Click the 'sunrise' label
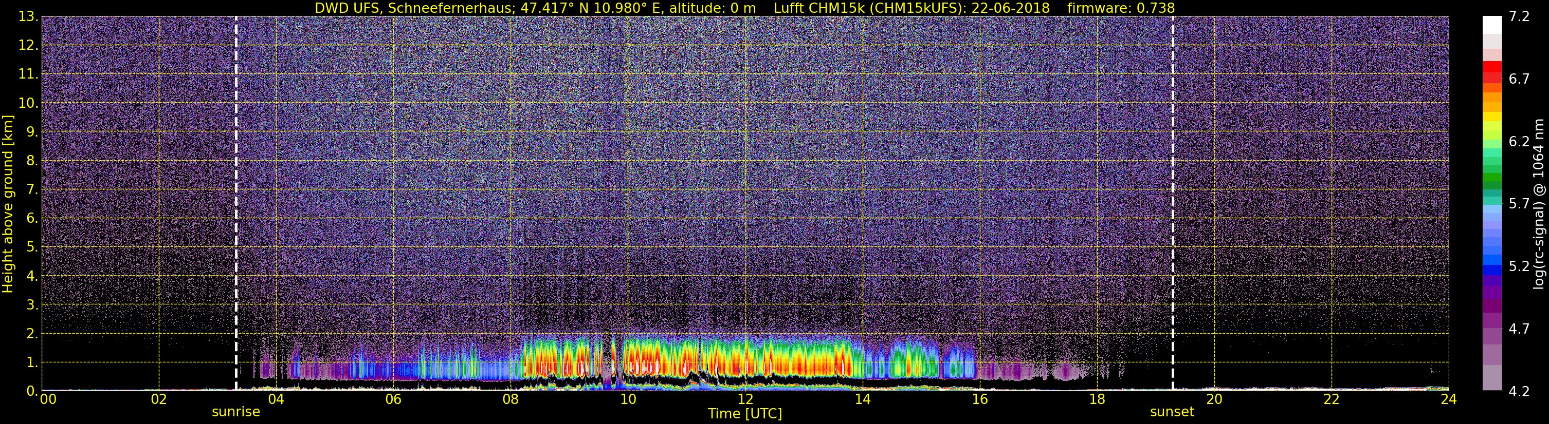 (x=235, y=412)
